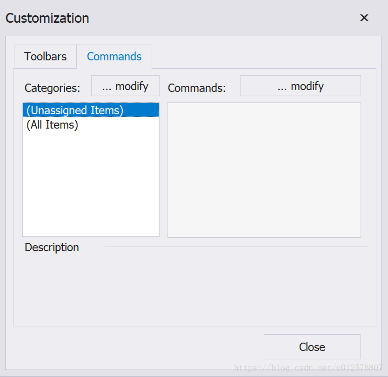The image size is (388, 377).
Task: Click the blog.csdn.net watermark URL
Action: (x=308, y=368)
